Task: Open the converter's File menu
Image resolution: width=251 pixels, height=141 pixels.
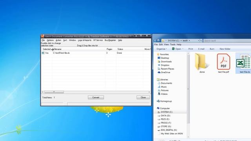Action: coord(43,40)
